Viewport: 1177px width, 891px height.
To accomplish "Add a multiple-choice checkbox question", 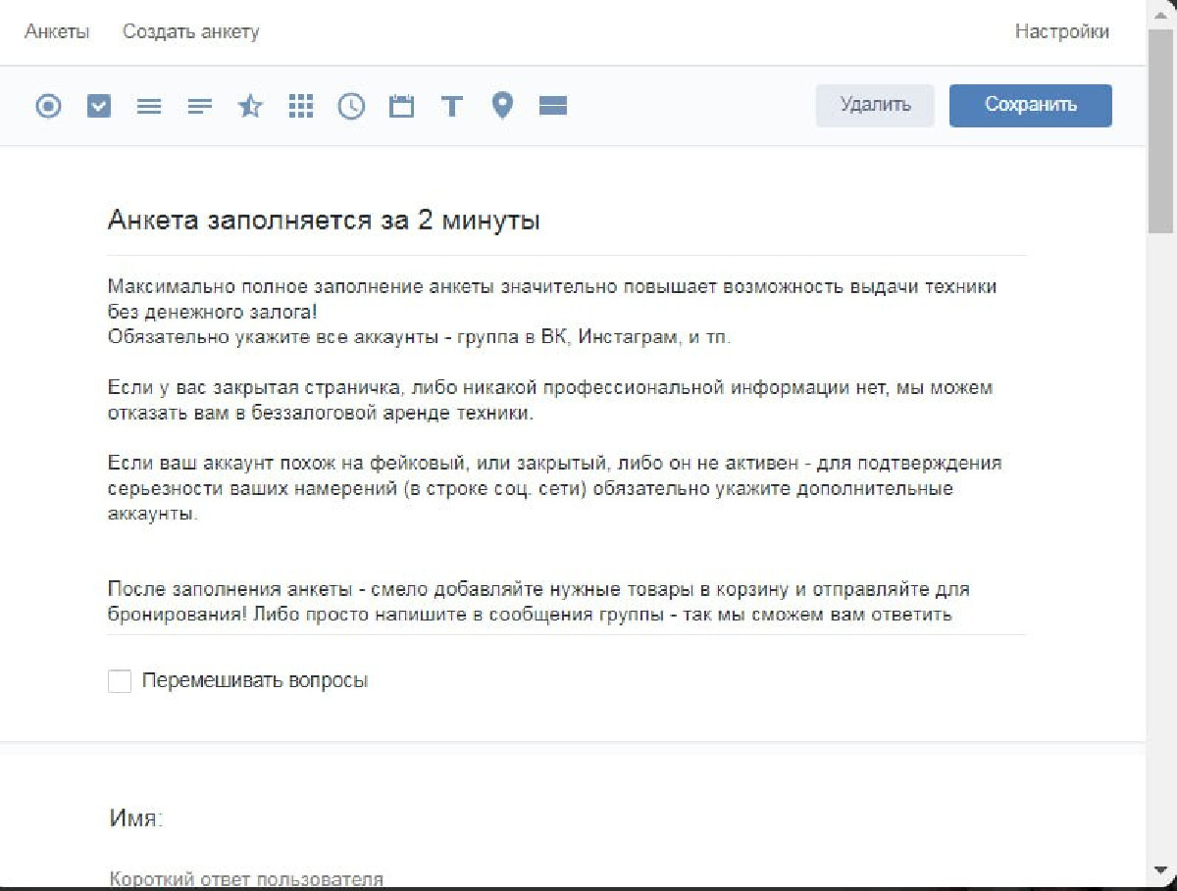I will click(99, 106).
